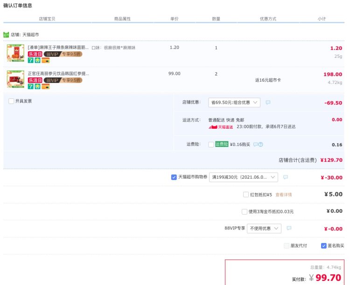This screenshot has width=350, height=285.
Task: Click green 运费险 badge
Action: tap(222, 144)
